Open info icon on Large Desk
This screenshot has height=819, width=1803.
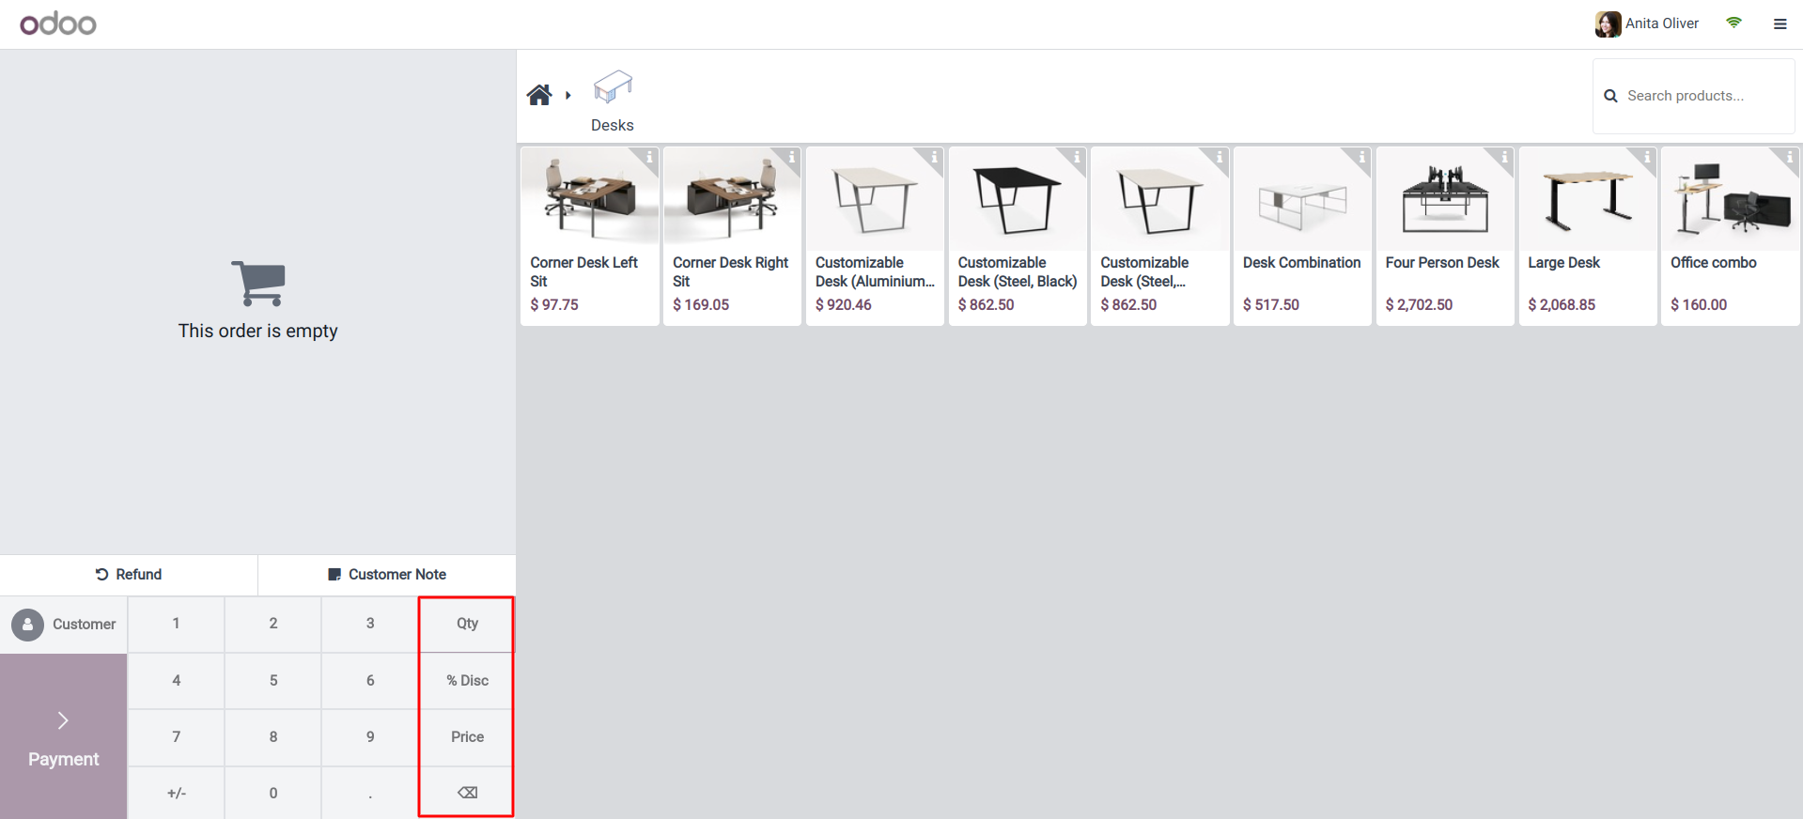pyautogui.click(x=1647, y=157)
